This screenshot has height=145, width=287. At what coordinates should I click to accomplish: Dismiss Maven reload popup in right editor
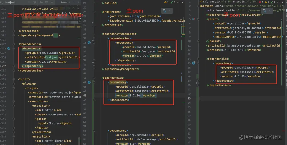point(270,11)
